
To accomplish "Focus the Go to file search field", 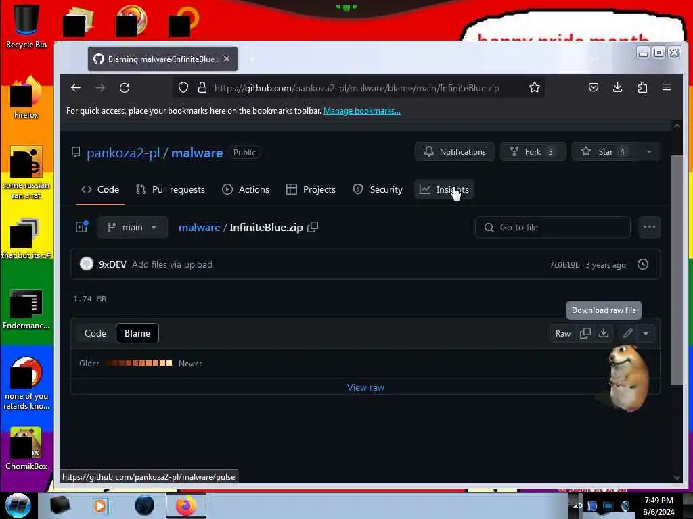I will (x=553, y=227).
